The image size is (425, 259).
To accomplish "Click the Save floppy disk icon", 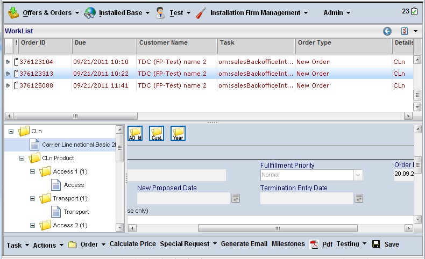I will click(x=377, y=244).
